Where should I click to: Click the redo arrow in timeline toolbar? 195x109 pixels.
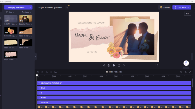42,72
